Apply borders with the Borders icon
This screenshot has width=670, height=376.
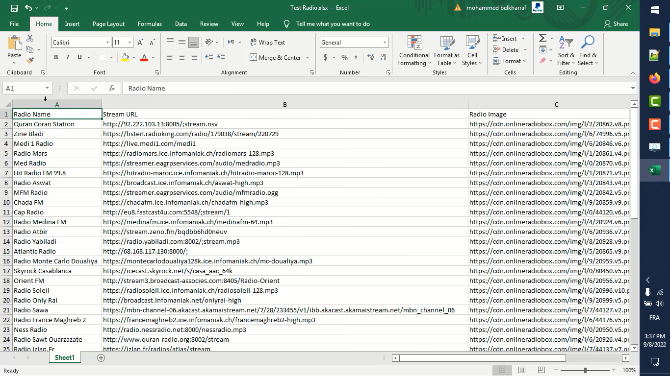102,57
